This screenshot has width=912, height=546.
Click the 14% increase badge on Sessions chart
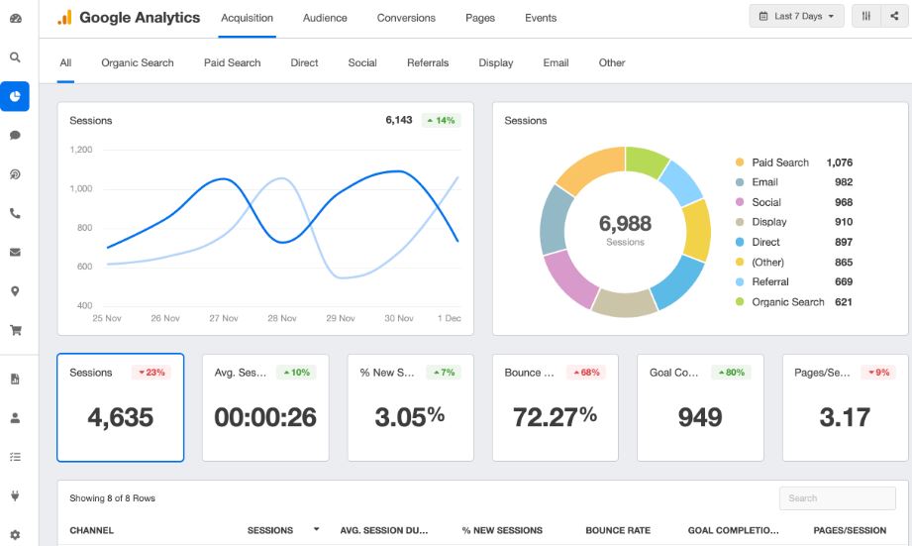pos(441,121)
